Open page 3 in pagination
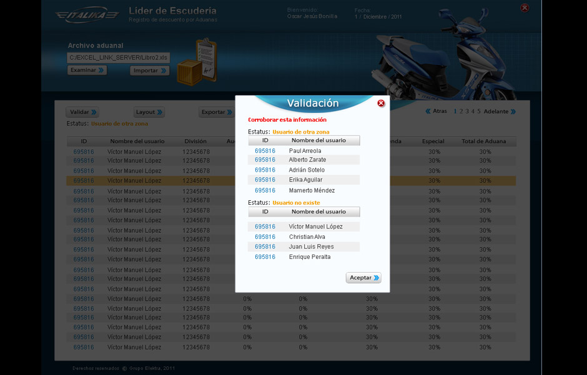 [x=467, y=112]
